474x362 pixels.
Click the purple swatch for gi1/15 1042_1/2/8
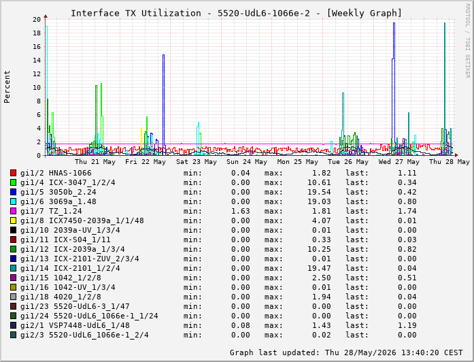pyautogui.click(x=13, y=278)
